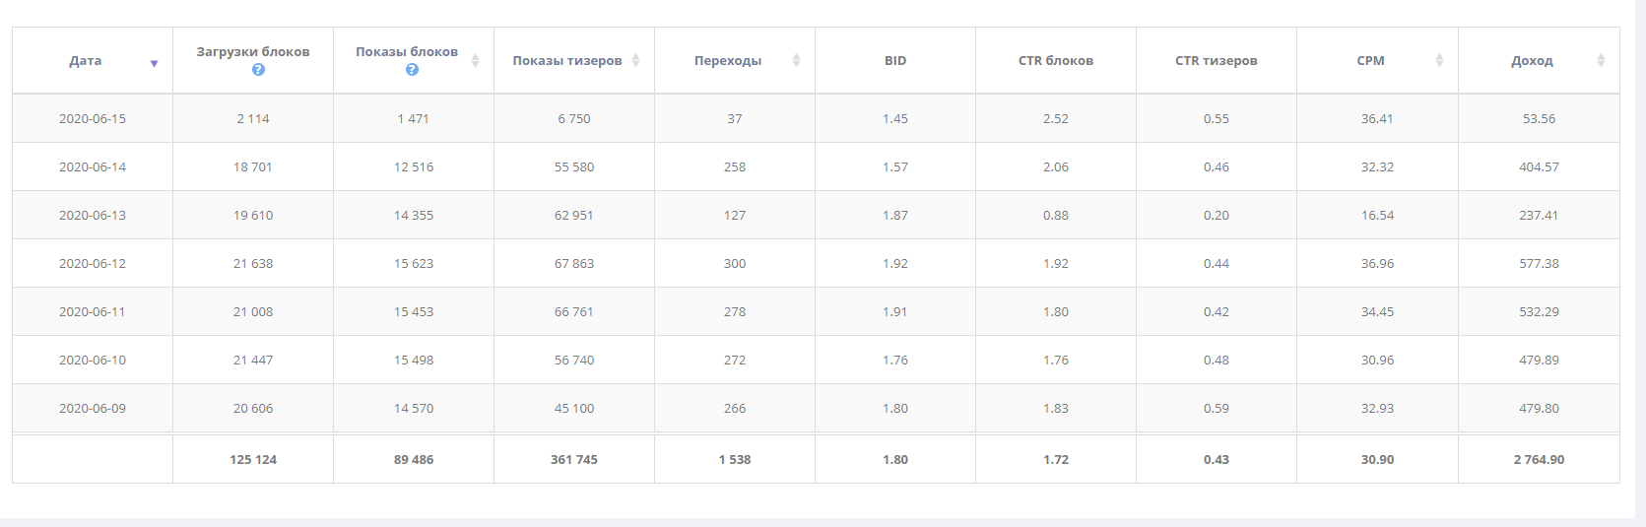1646x527 pixels.
Task: Click the sort arrow in Дата column
Action: pos(154,63)
